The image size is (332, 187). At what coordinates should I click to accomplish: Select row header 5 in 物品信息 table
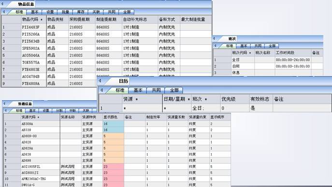pos(11,55)
